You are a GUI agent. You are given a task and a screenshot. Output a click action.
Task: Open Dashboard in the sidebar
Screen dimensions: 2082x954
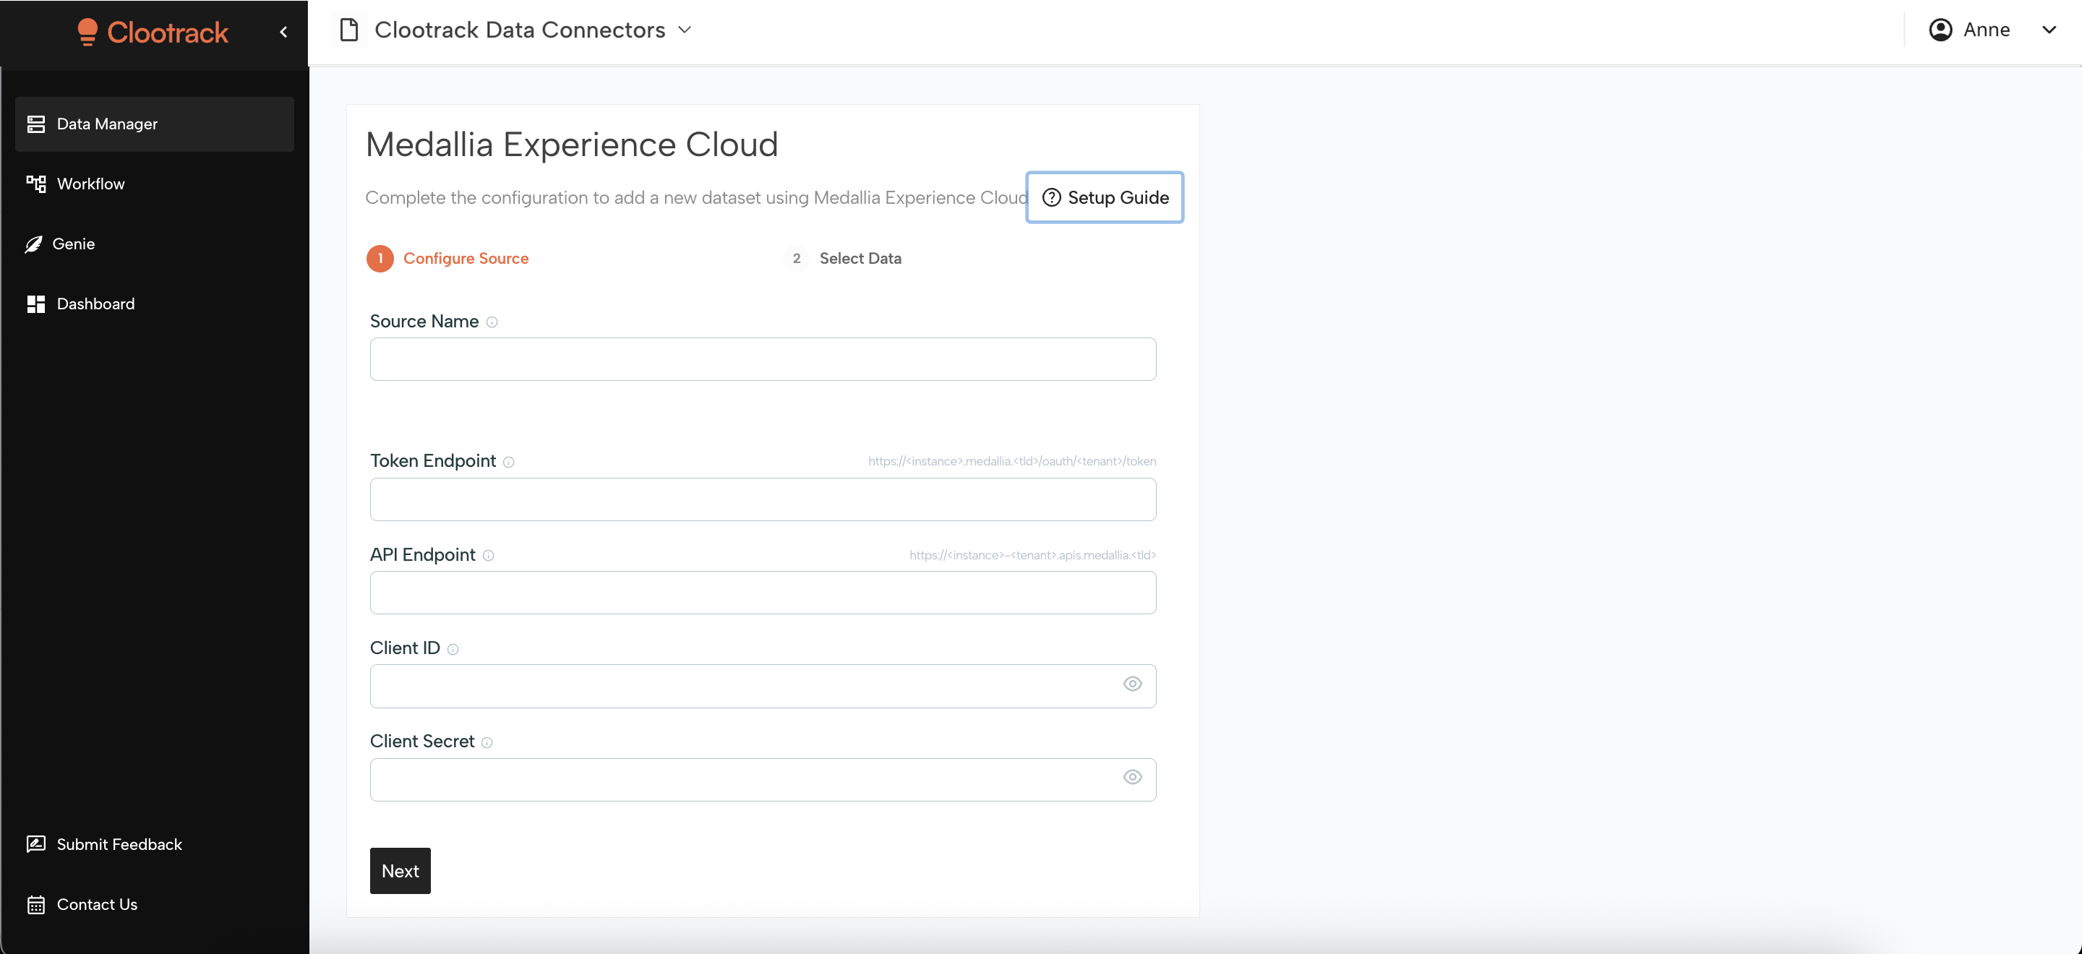(x=155, y=304)
